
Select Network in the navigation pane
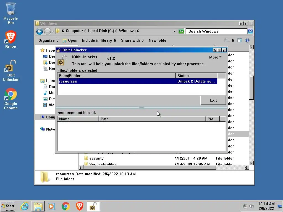pyautogui.click(x=48, y=129)
